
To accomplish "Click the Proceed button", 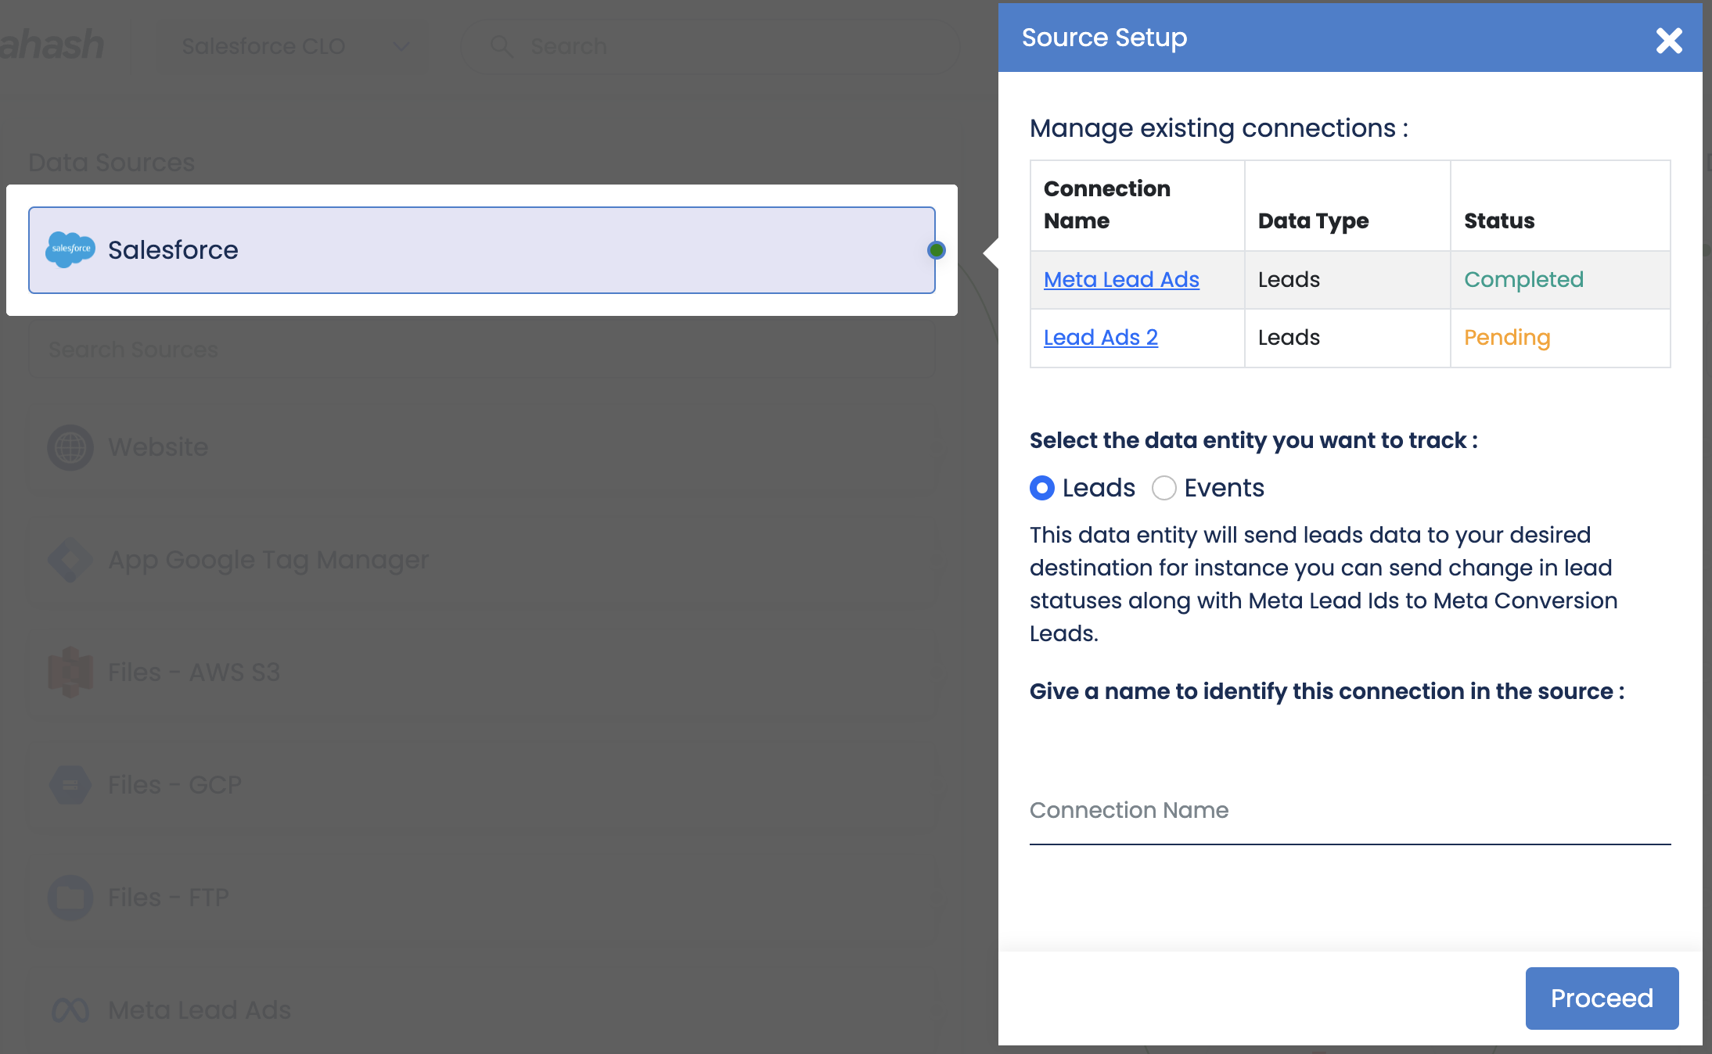I will click(x=1602, y=998).
